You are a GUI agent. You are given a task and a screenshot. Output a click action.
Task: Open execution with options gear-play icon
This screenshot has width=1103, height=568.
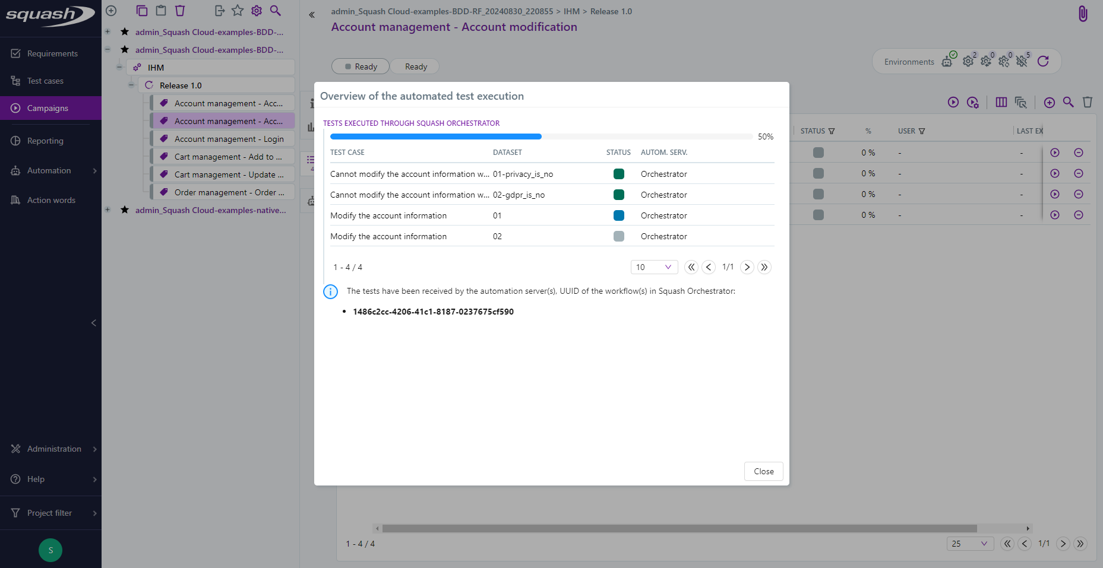pos(973,102)
